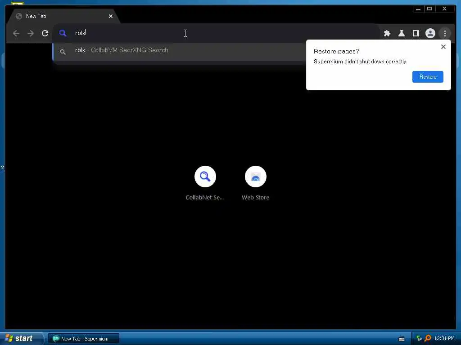Click the forward navigation arrow
This screenshot has width=461, height=345.
[x=31, y=33]
